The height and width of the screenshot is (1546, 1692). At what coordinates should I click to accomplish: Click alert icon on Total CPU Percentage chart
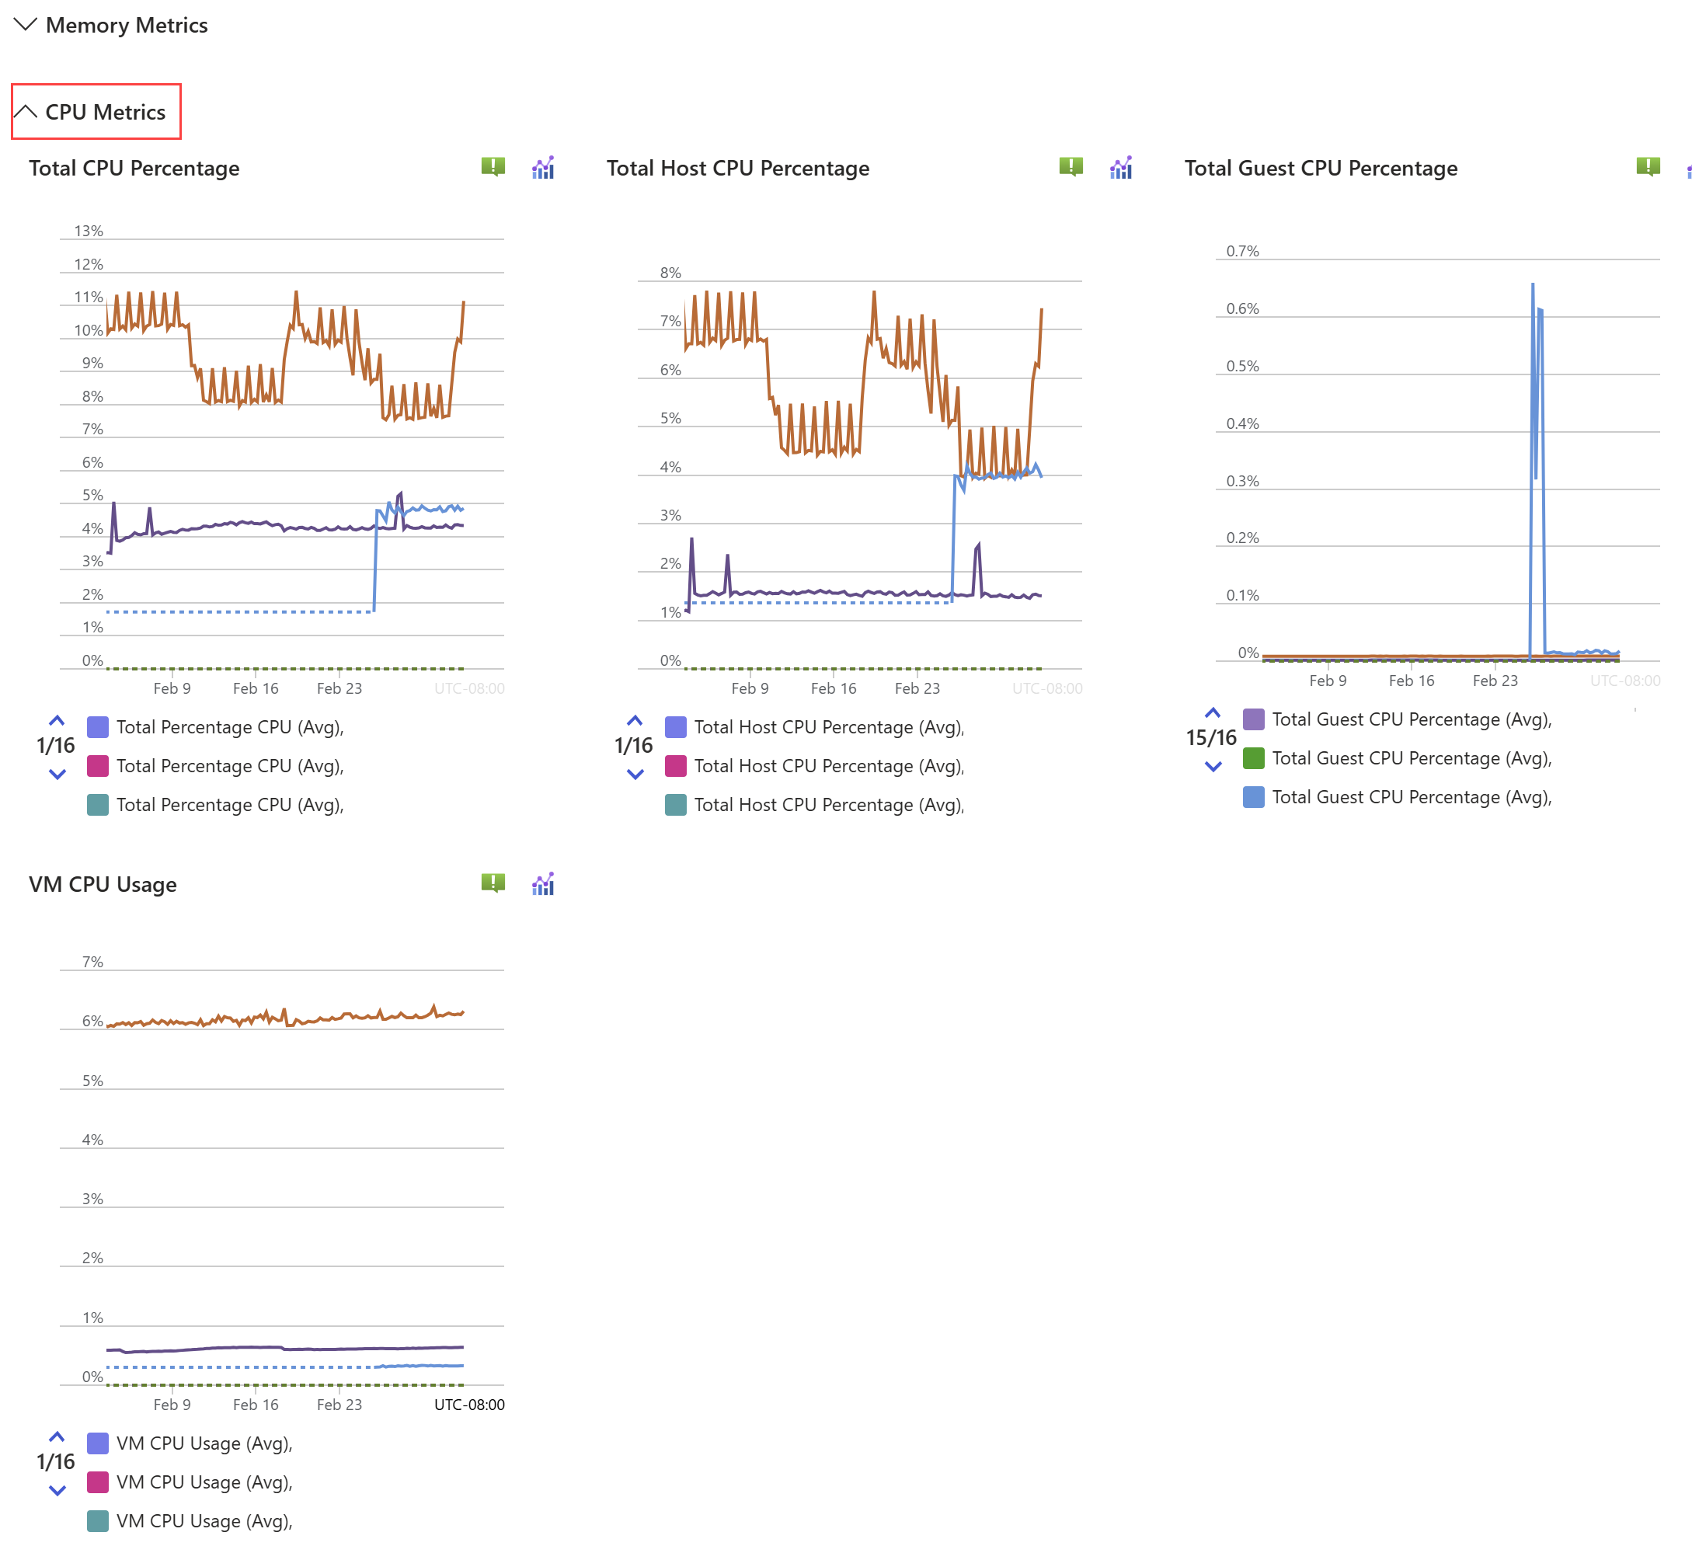(x=493, y=166)
